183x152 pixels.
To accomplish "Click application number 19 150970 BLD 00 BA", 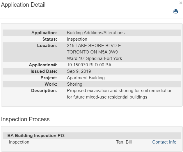I will pyautogui.click(x=89, y=65).
